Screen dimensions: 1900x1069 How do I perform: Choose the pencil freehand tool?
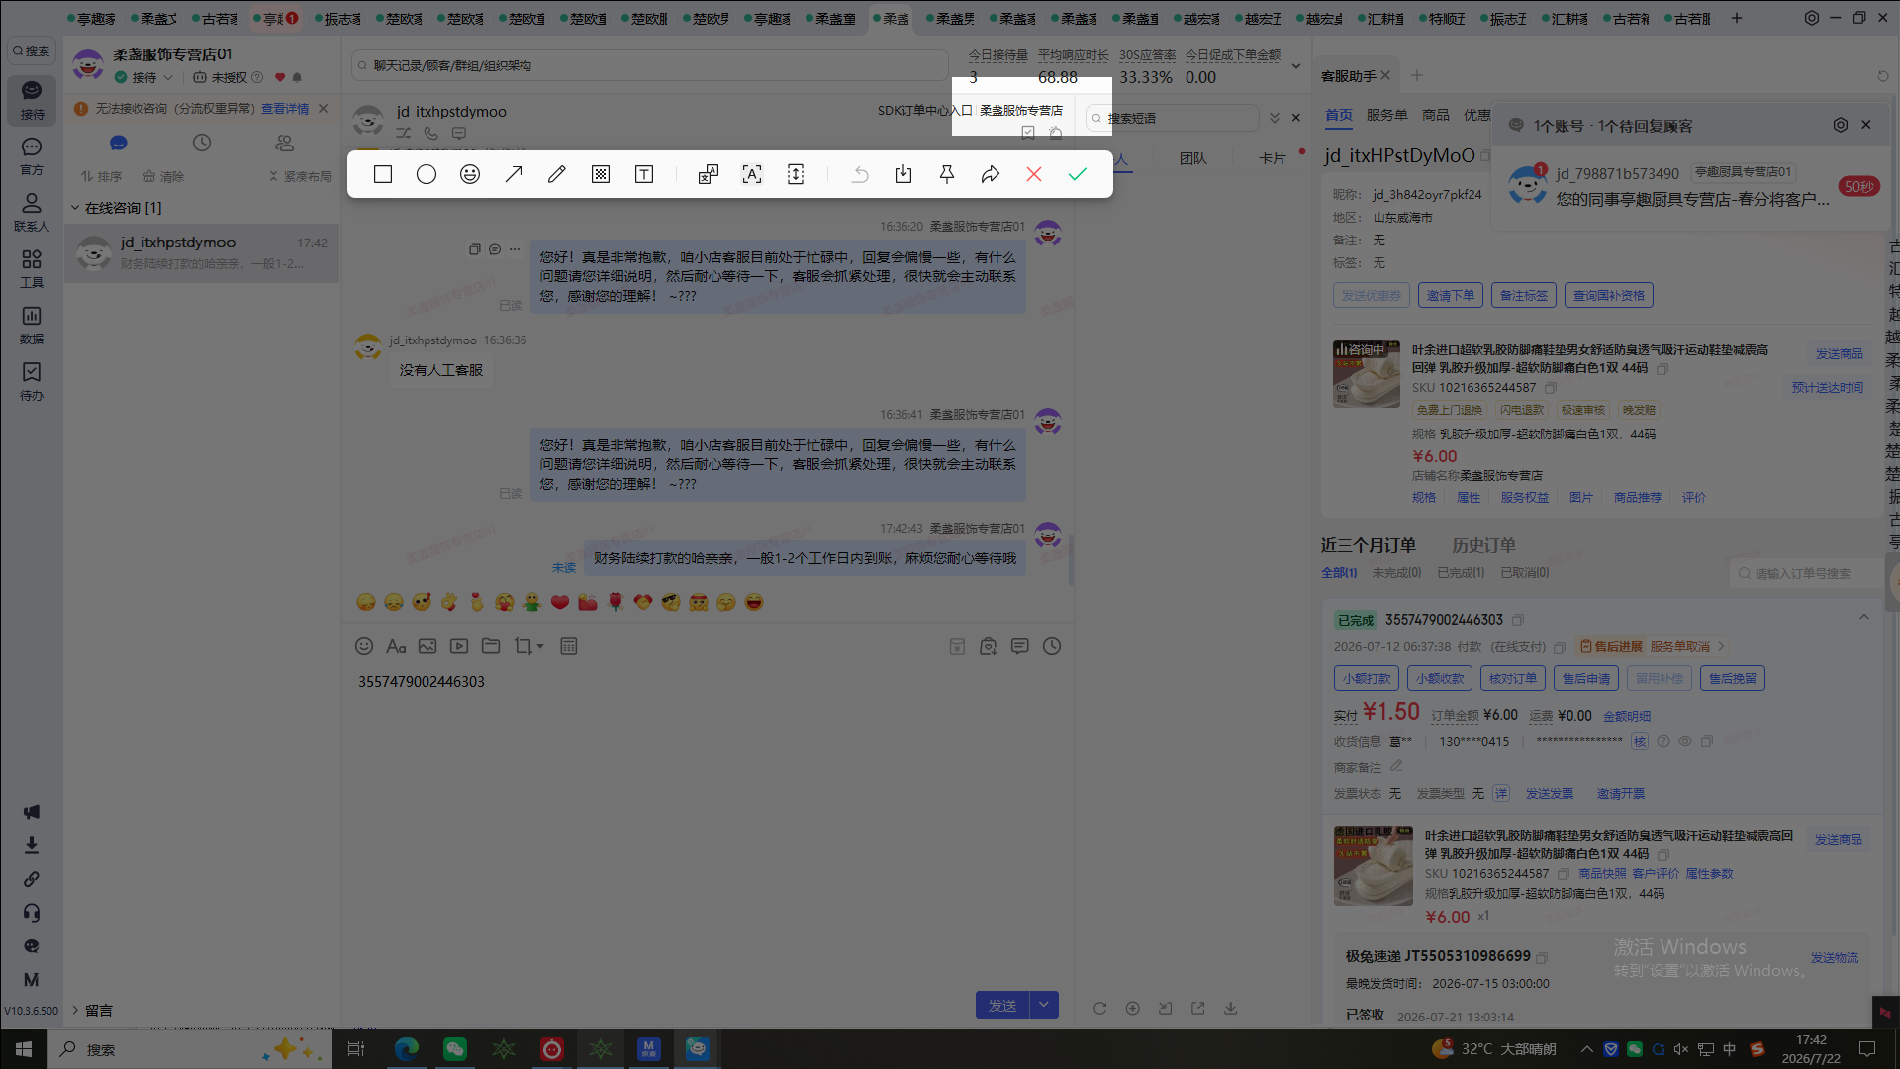[557, 174]
